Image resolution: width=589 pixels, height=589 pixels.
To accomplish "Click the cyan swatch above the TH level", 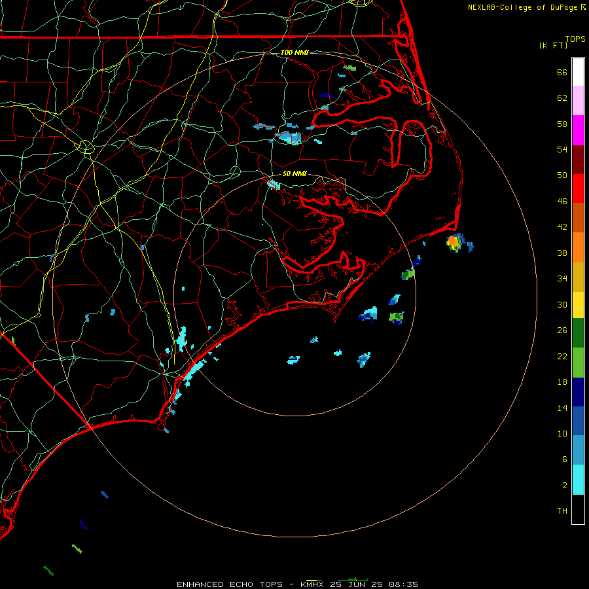I will pyautogui.click(x=578, y=480).
